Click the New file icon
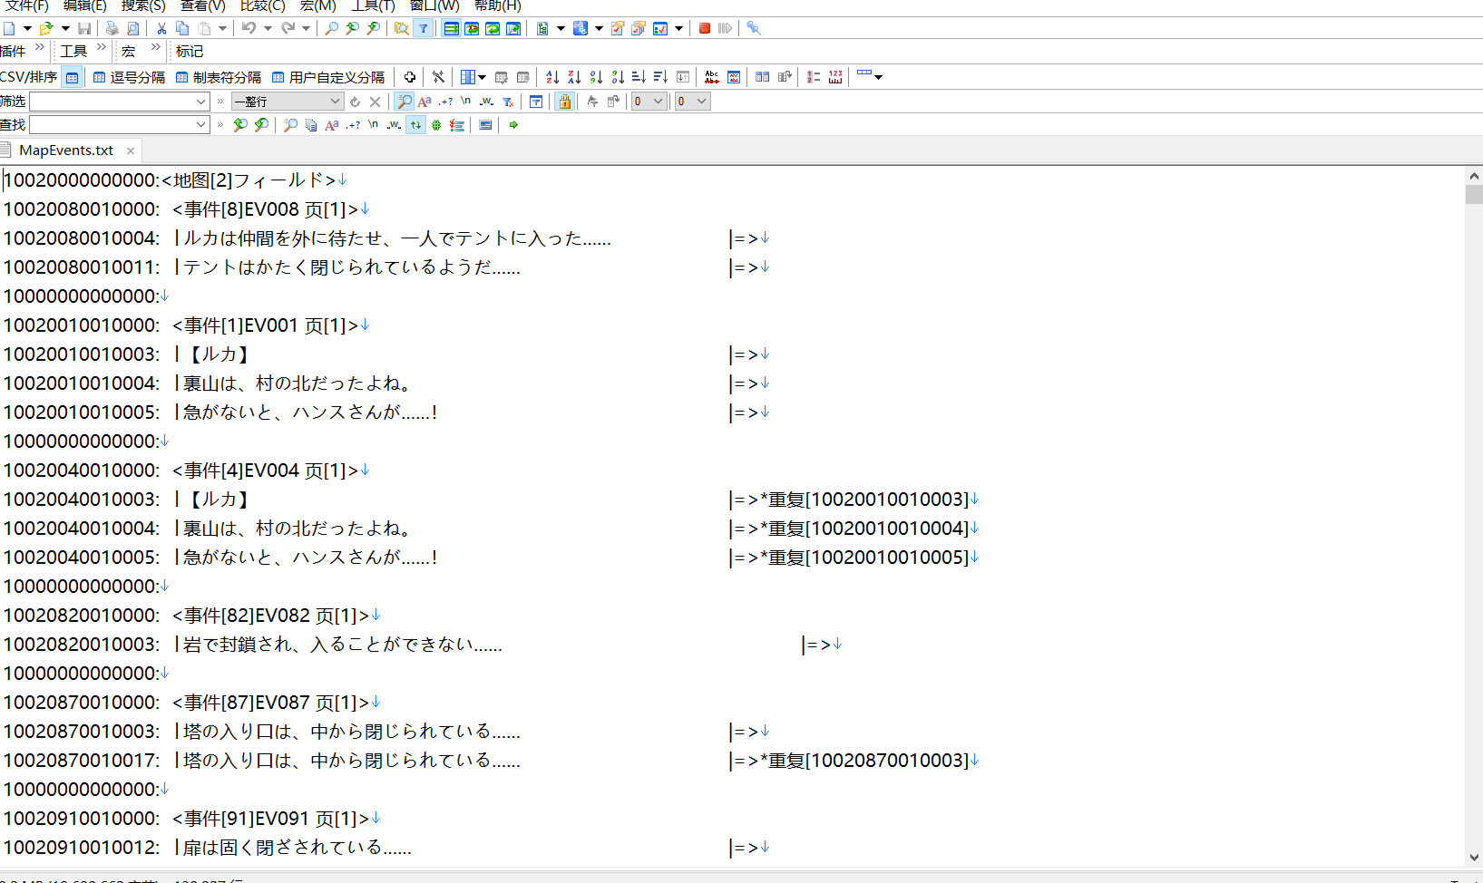The height and width of the screenshot is (883, 1483). coord(9,28)
